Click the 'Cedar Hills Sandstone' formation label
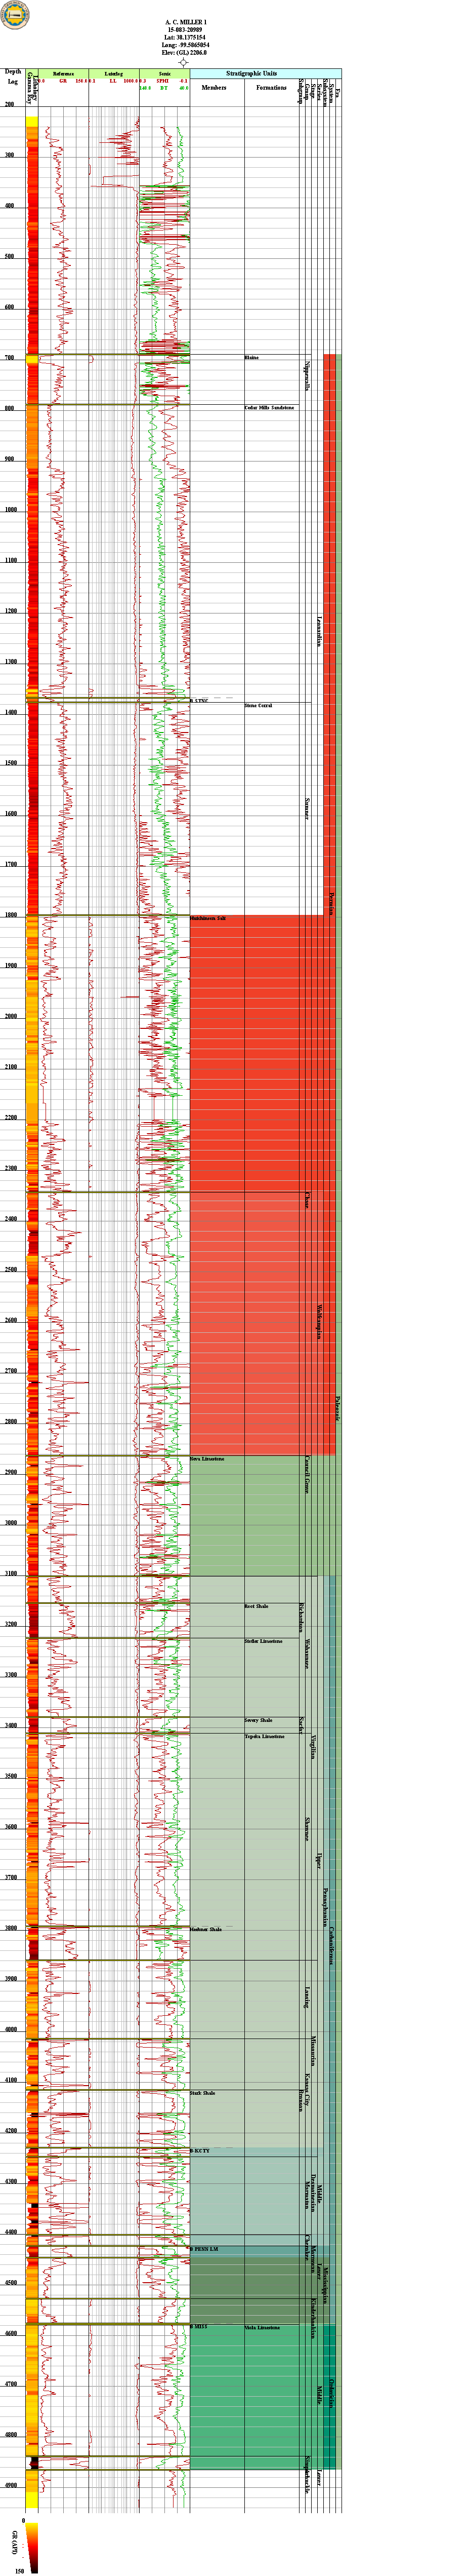The image size is (468, 2576). [270, 408]
